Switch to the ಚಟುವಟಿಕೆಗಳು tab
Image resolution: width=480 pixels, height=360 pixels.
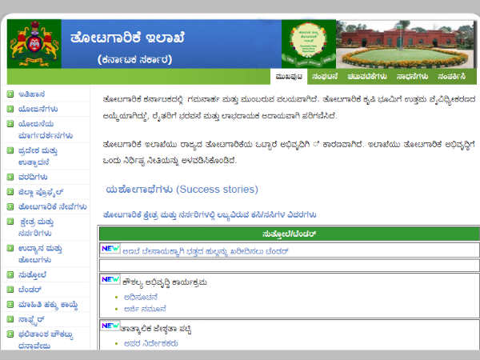point(367,77)
